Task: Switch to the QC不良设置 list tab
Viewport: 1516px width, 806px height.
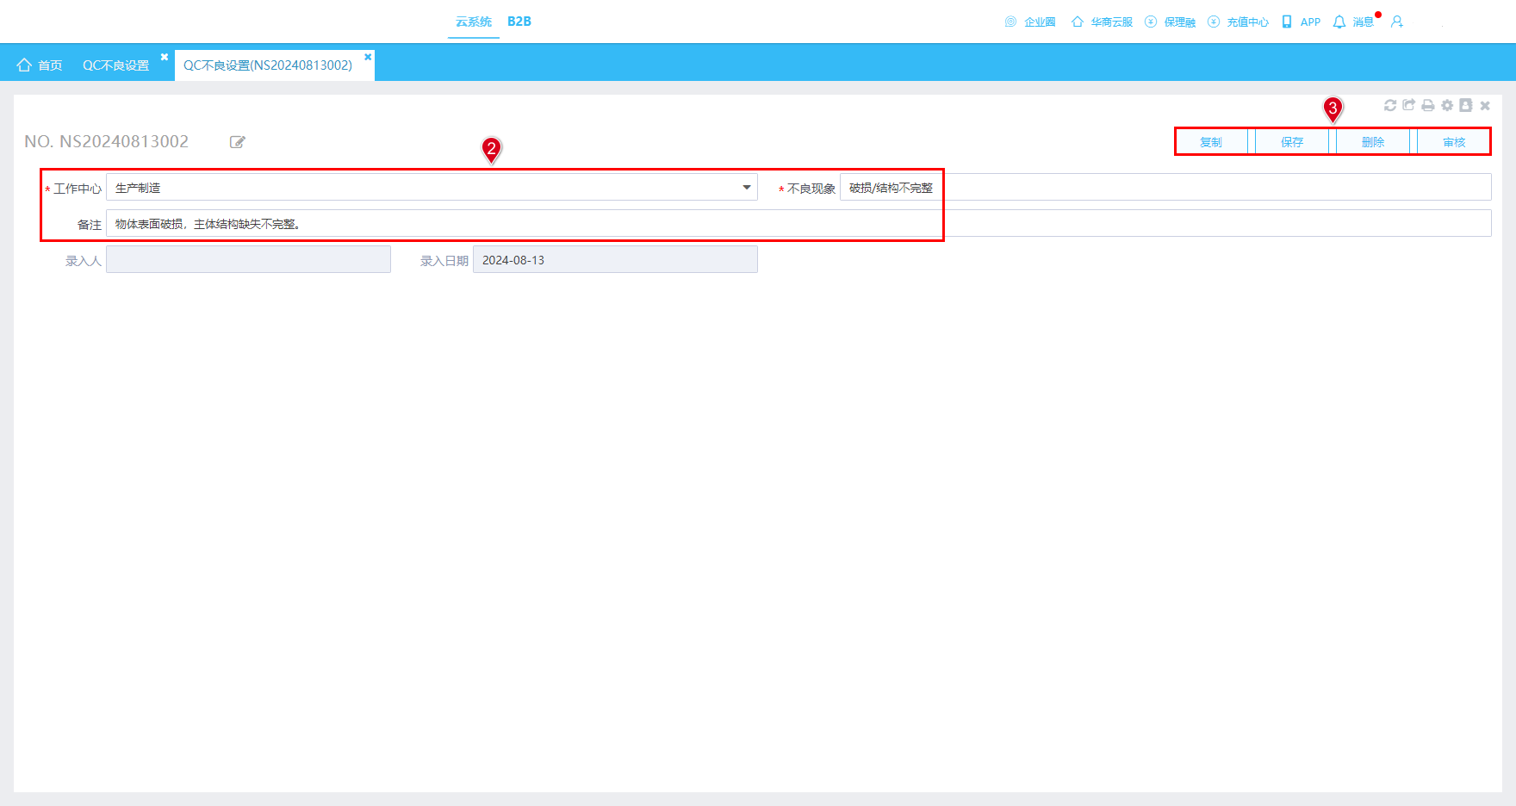Action: point(115,65)
